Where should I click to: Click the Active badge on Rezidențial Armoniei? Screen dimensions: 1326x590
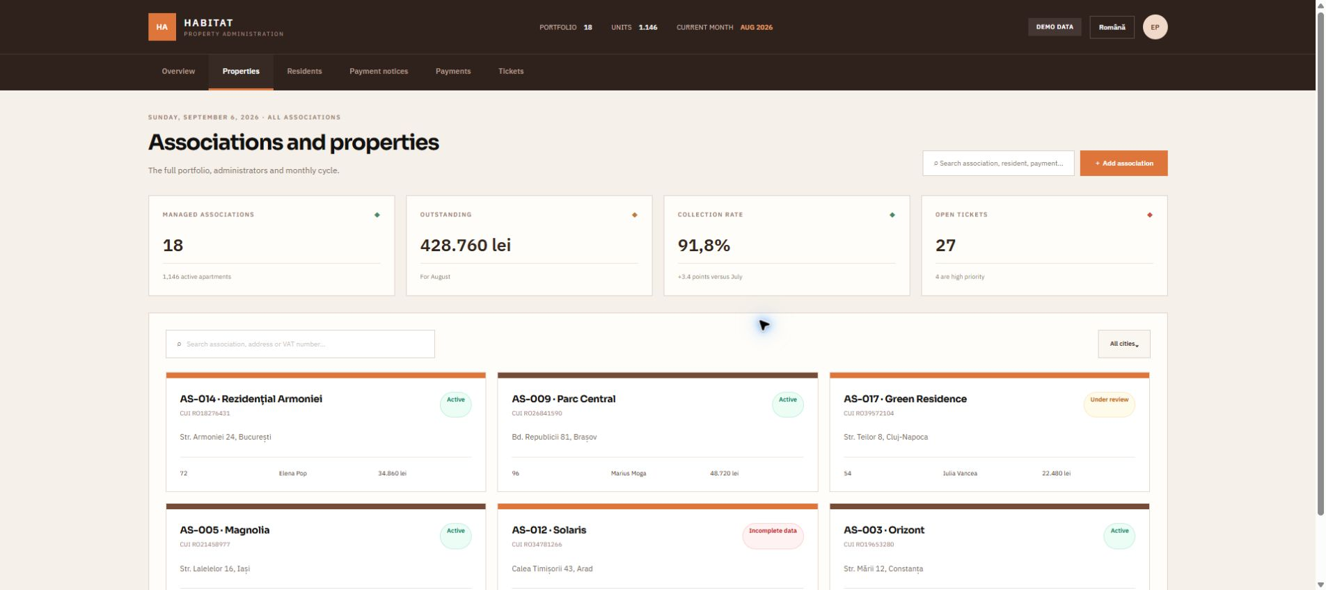coord(456,404)
